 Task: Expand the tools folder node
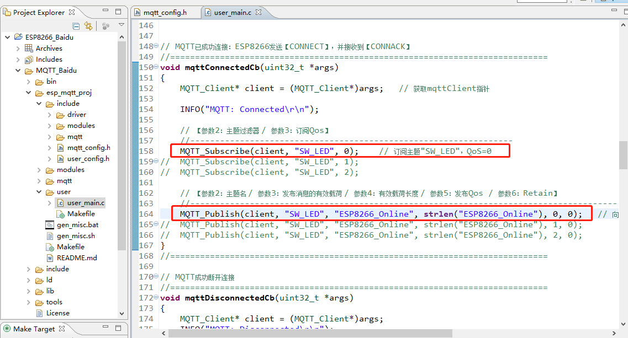tap(28, 302)
